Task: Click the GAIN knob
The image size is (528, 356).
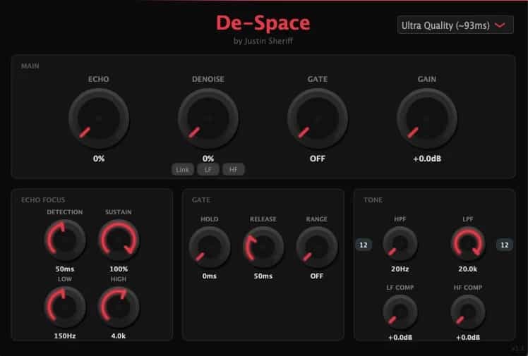Action: (x=427, y=118)
